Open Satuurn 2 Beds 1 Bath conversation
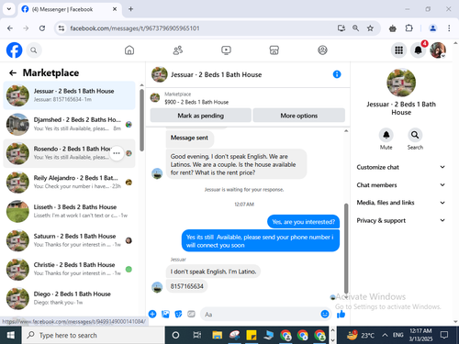The width and height of the screenshot is (459, 344). 69,240
